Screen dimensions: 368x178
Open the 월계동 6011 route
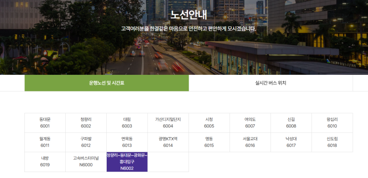tap(45, 142)
